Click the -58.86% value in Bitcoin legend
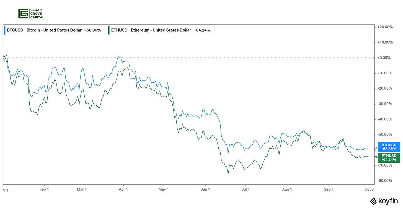The image size is (403, 208). point(92,30)
